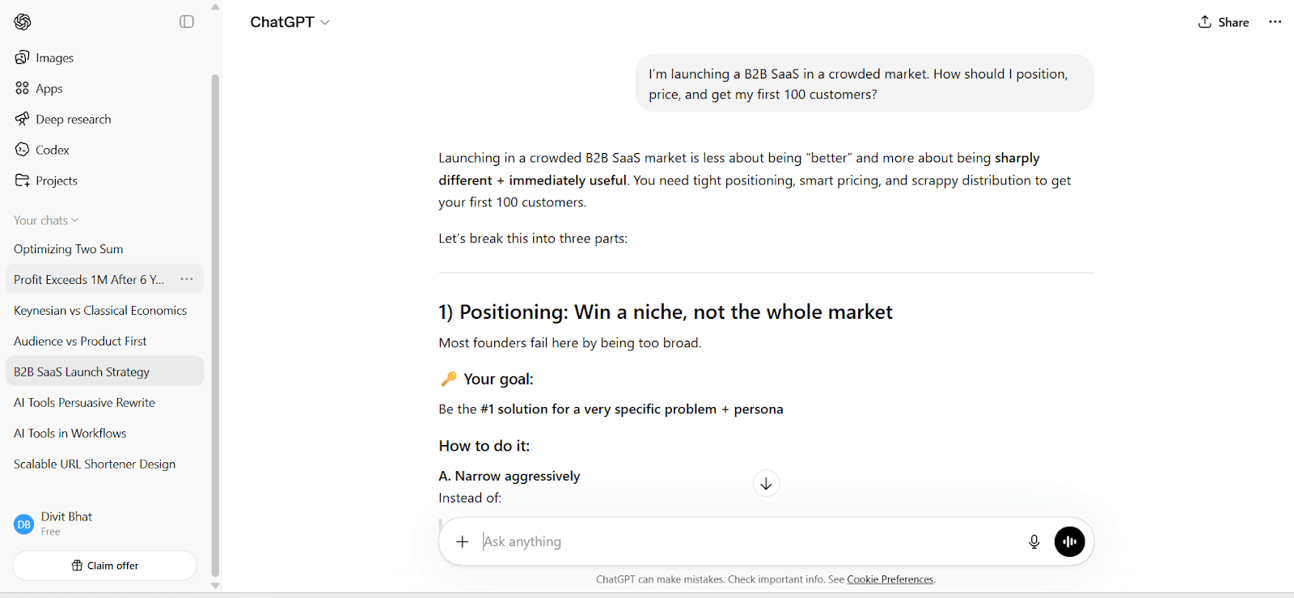Open options for Profit Exceeds 1M chat
This screenshot has height=598, width=1294.
[187, 278]
